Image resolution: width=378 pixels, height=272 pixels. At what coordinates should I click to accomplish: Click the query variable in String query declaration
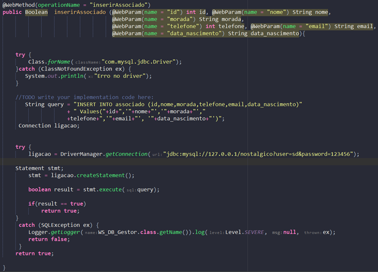56,104
